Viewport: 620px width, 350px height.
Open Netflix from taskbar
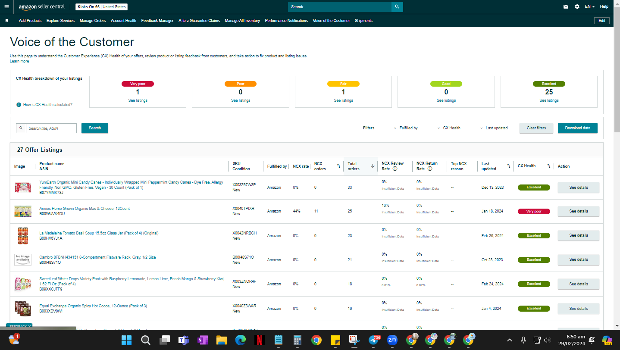(259, 340)
